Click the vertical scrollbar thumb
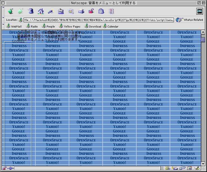This screenshot has width=207, height=172. coord(203,40)
